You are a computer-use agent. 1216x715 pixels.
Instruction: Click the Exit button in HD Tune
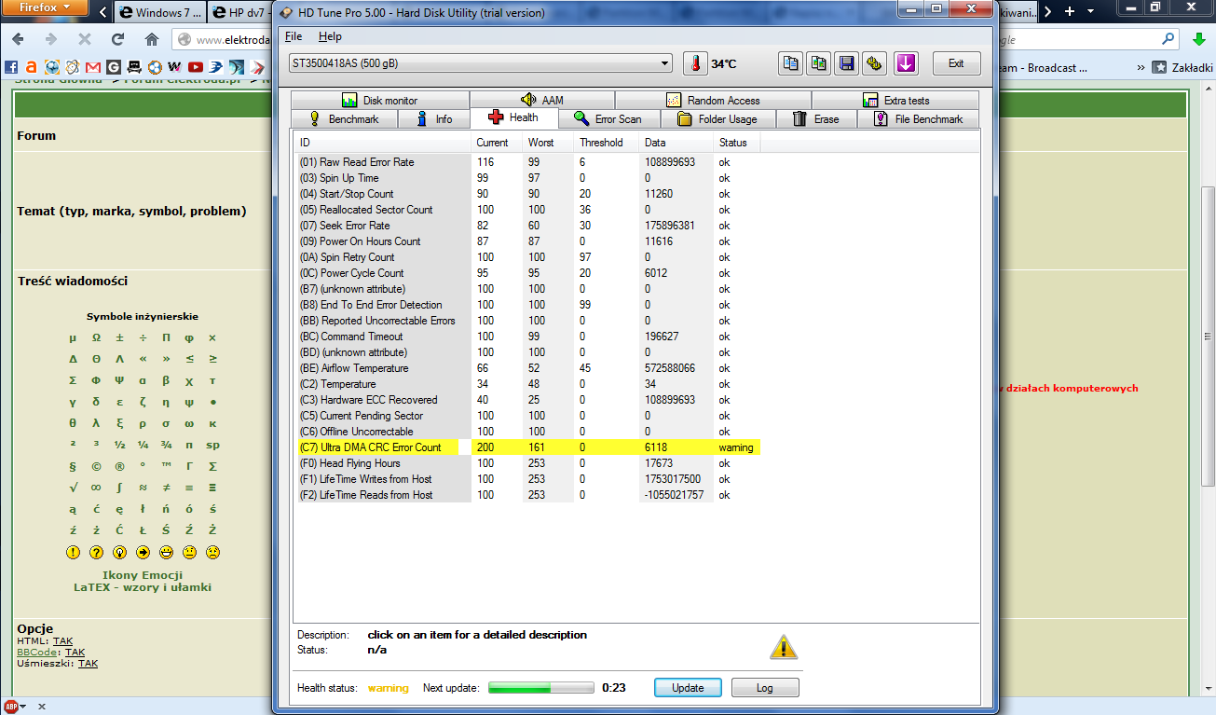click(956, 63)
